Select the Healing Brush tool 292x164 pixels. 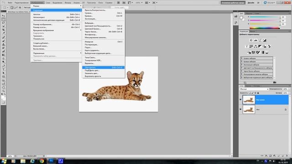tap(3, 37)
